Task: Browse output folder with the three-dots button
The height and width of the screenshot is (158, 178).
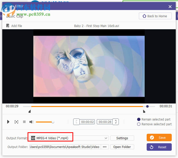Action: [105, 147]
